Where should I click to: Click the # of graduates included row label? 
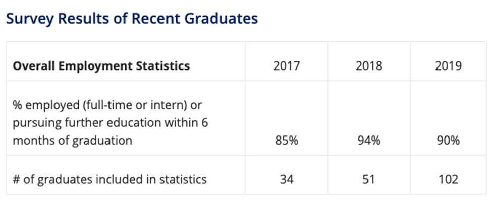pyautogui.click(x=110, y=179)
